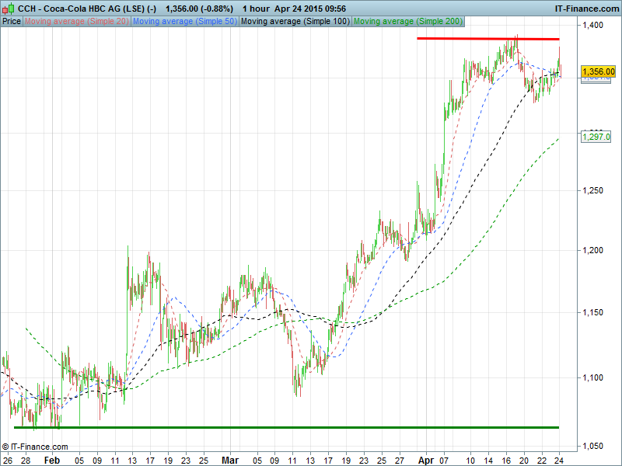The image size is (622, 466).
Task: Click the CCH - Coca-Cola HBC AG title
Action: [x=82, y=8]
